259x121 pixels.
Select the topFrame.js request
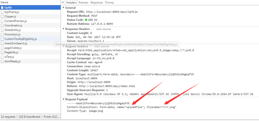coord(30,12)
